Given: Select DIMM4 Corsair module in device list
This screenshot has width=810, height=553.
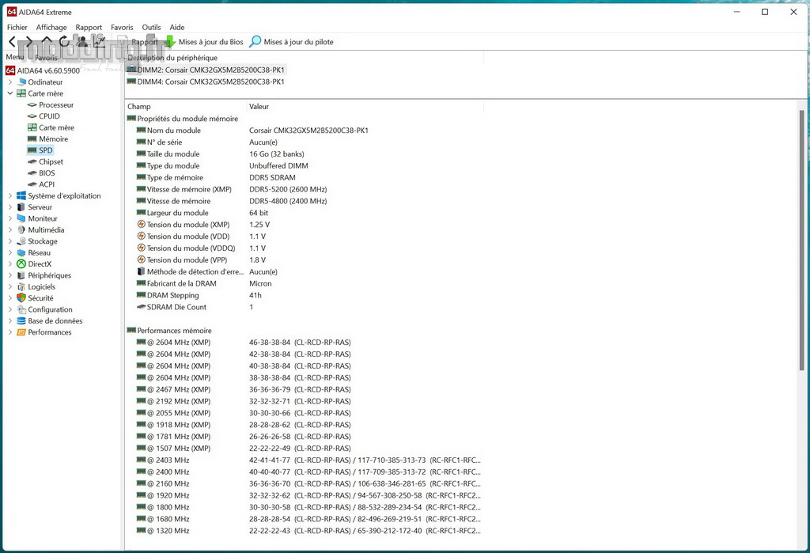Looking at the screenshot, I should tap(206, 81).
